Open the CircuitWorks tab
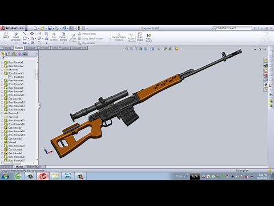 [x=79, y=47]
